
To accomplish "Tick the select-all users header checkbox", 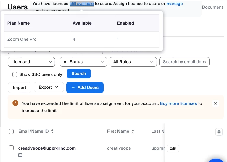I will (11, 132).
